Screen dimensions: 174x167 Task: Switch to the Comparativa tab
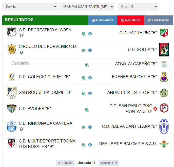(103, 20)
